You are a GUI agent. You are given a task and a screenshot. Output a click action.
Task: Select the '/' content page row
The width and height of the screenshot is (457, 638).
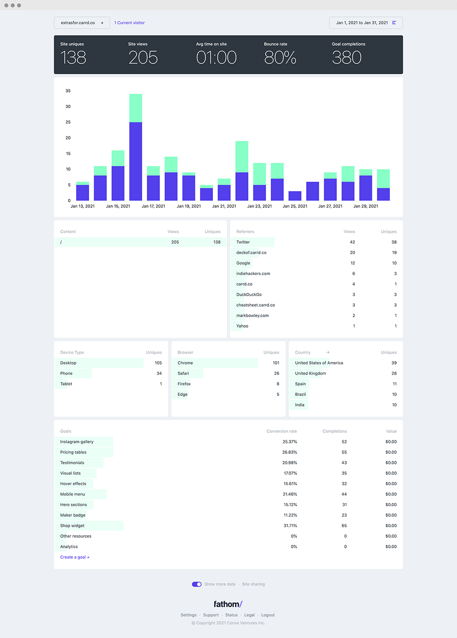tap(140, 242)
